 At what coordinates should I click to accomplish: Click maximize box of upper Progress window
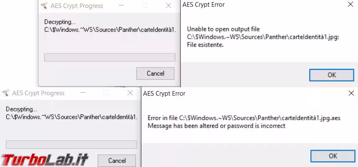145,6
